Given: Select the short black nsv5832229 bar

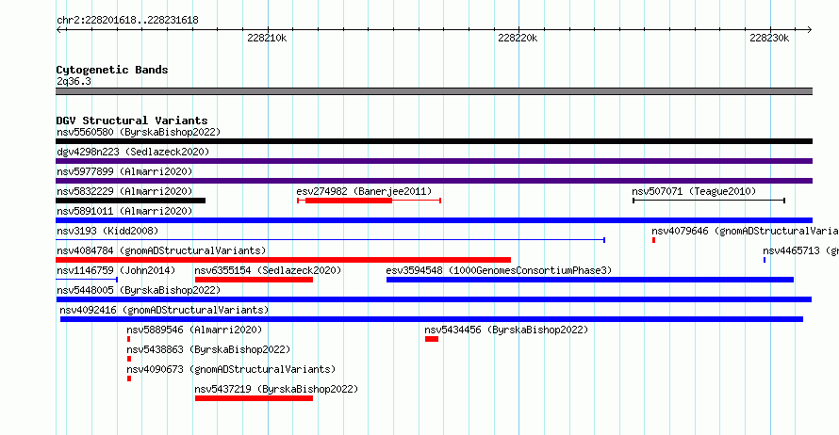Looking at the screenshot, I should [130, 201].
